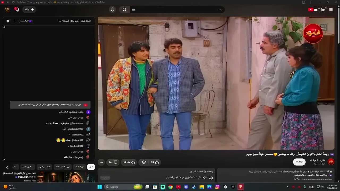Open Brave browser in the taskbar

241,187
